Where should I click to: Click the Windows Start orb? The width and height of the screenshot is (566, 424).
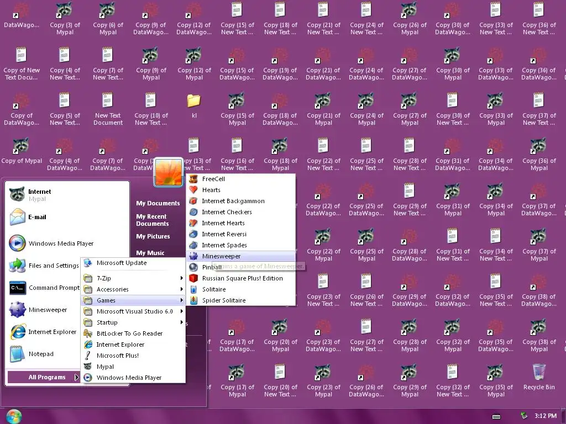(x=14, y=416)
